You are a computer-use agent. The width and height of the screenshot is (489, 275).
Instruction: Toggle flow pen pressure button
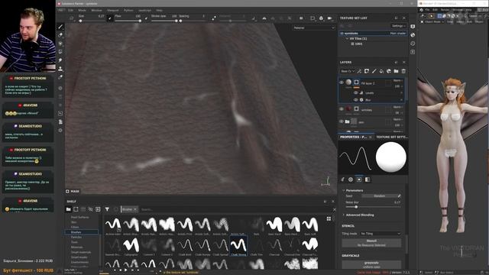(146, 18)
